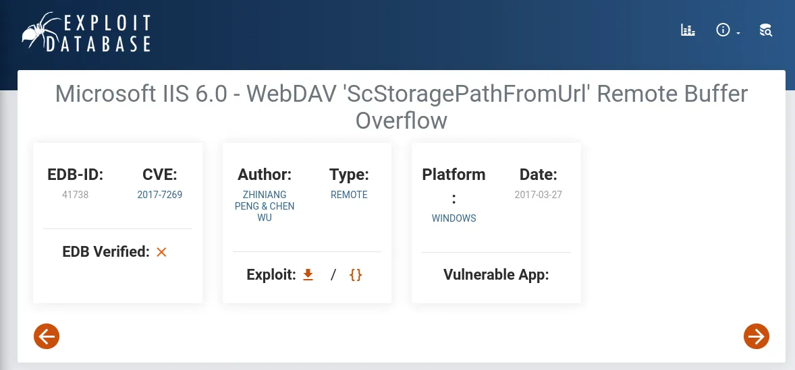Filter by REMOTE type link
The image size is (795, 370).
click(349, 194)
